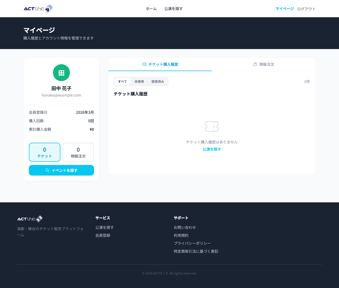Click the ACTぴっと logo in the header
The image size is (339, 288).
[38, 8]
